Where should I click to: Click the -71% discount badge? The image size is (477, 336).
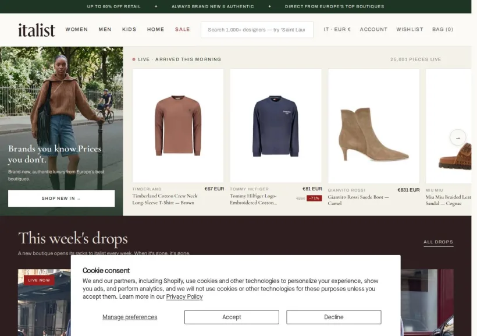point(314,199)
